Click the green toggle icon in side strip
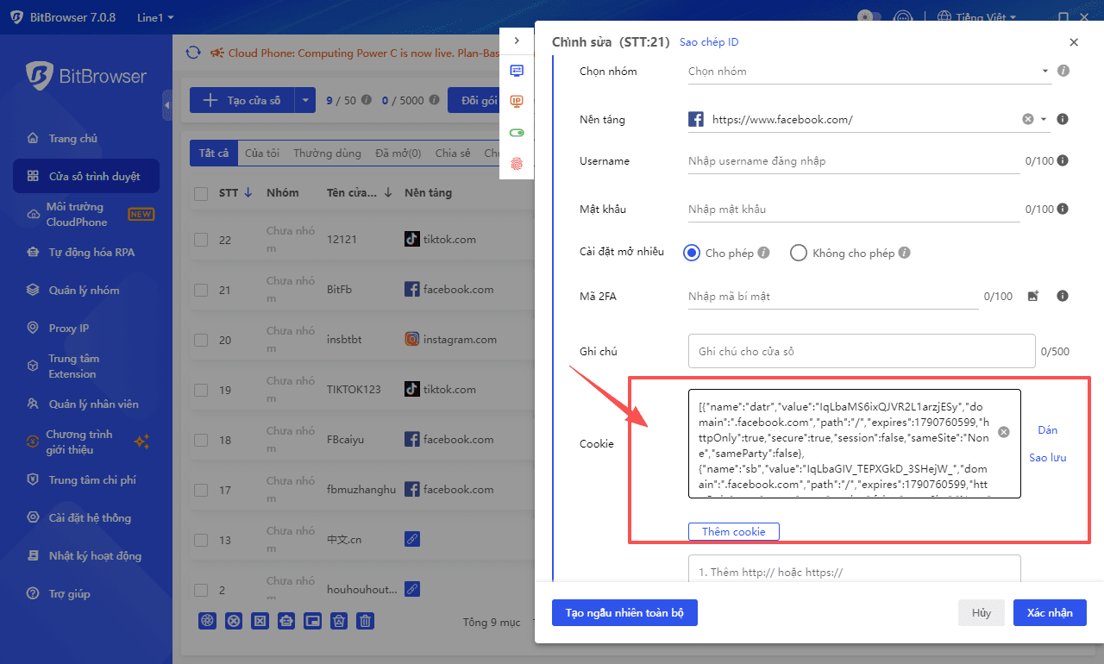Screen dimensions: 1104x664 pos(517,133)
